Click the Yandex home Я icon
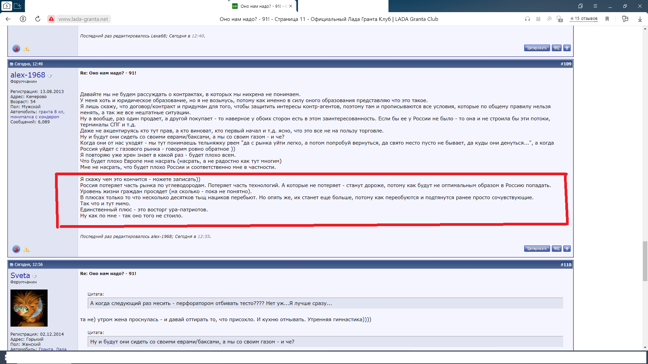The width and height of the screenshot is (648, 364). [x=23, y=19]
